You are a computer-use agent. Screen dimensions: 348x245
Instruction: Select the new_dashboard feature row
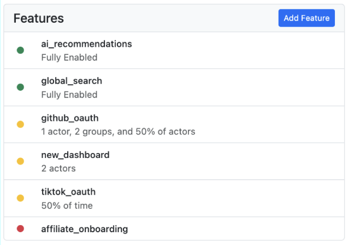click(174, 161)
